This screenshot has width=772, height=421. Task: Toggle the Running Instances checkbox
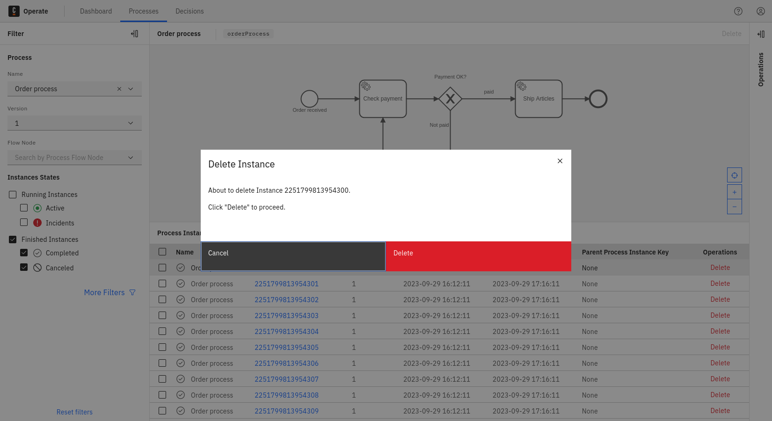point(13,195)
